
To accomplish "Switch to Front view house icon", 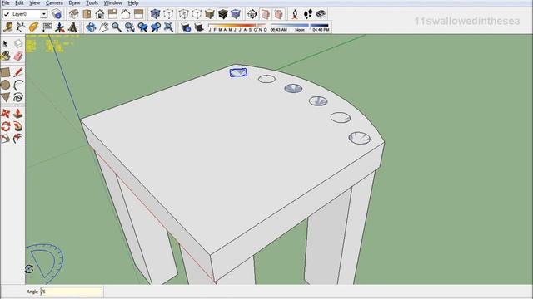I will (100, 14).
